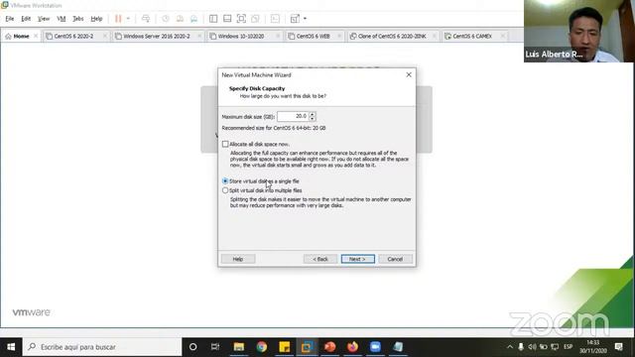Switch to the Windows Server 2016 2020-2 tab
The height and width of the screenshot is (357, 635).
pos(156,36)
